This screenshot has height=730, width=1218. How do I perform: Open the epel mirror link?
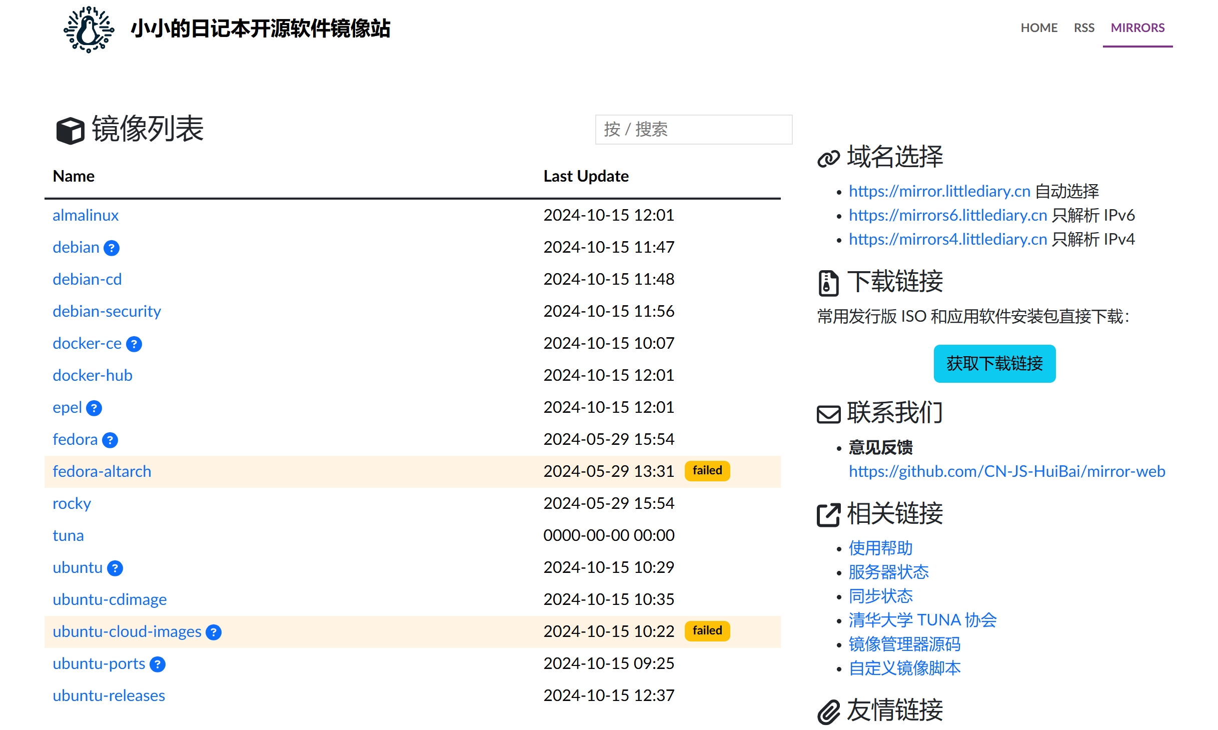pyautogui.click(x=67, y=407)
